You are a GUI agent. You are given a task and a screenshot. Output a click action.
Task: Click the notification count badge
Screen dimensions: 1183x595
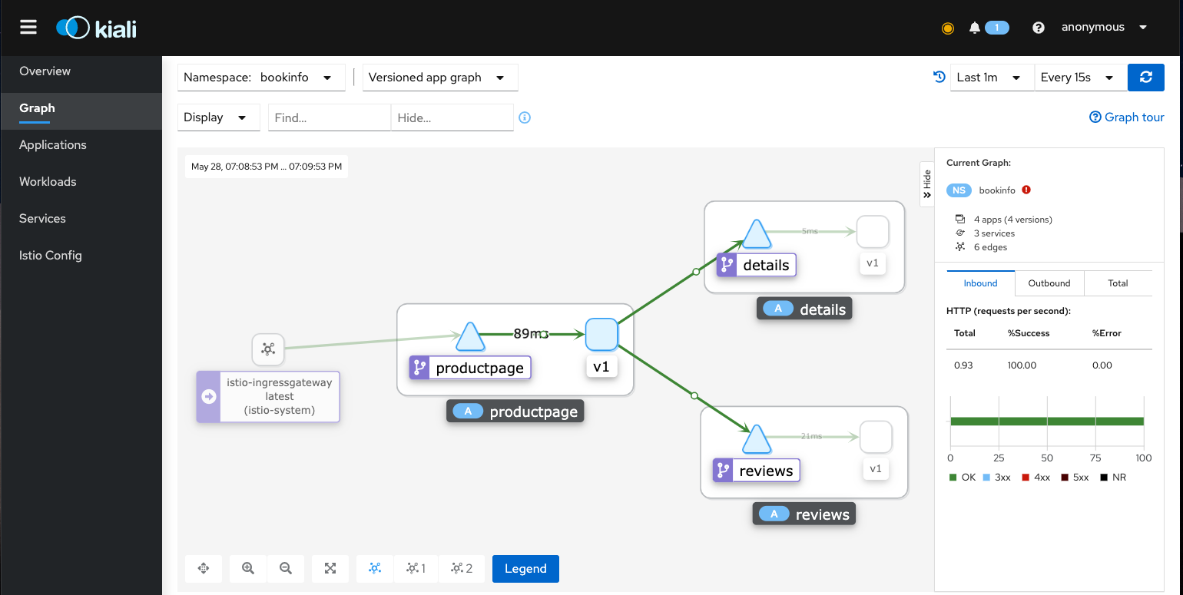(997, 28)
